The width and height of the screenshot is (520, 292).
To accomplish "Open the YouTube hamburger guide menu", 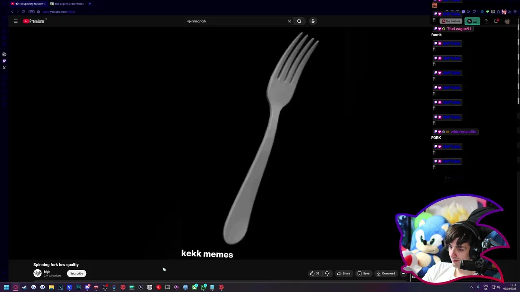I will [16, 21].
